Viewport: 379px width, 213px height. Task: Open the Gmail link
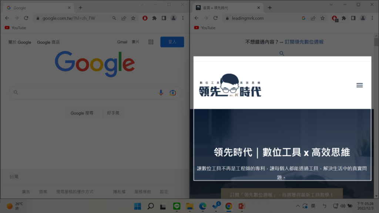pyautogui.click(x=122, y=42)
